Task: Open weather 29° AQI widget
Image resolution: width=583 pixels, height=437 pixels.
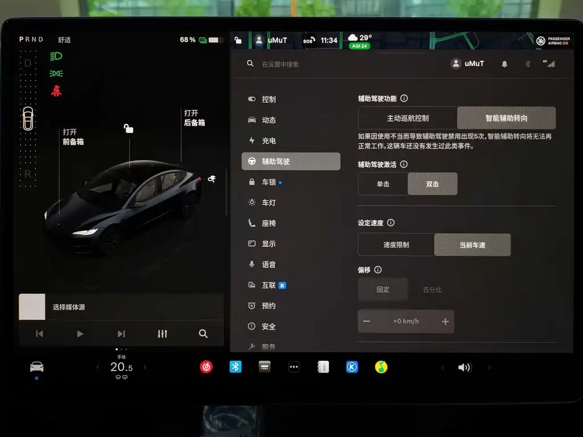Action: click(360, 41)
